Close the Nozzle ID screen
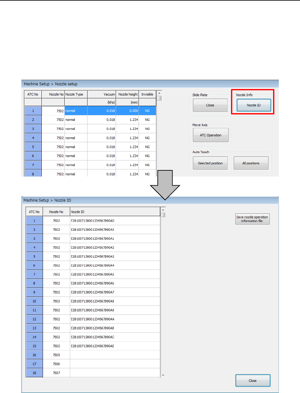Image resolution: width=300 pixels, height=393 pixels. tap(253, 381)
